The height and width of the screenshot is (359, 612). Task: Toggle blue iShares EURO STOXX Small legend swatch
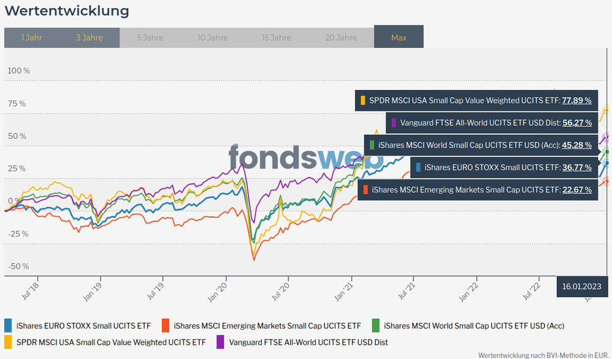[x=8, y=325]
